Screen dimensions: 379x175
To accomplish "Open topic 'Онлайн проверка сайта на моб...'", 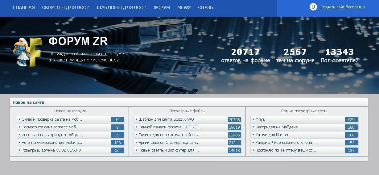I will [x=52, y=119].
